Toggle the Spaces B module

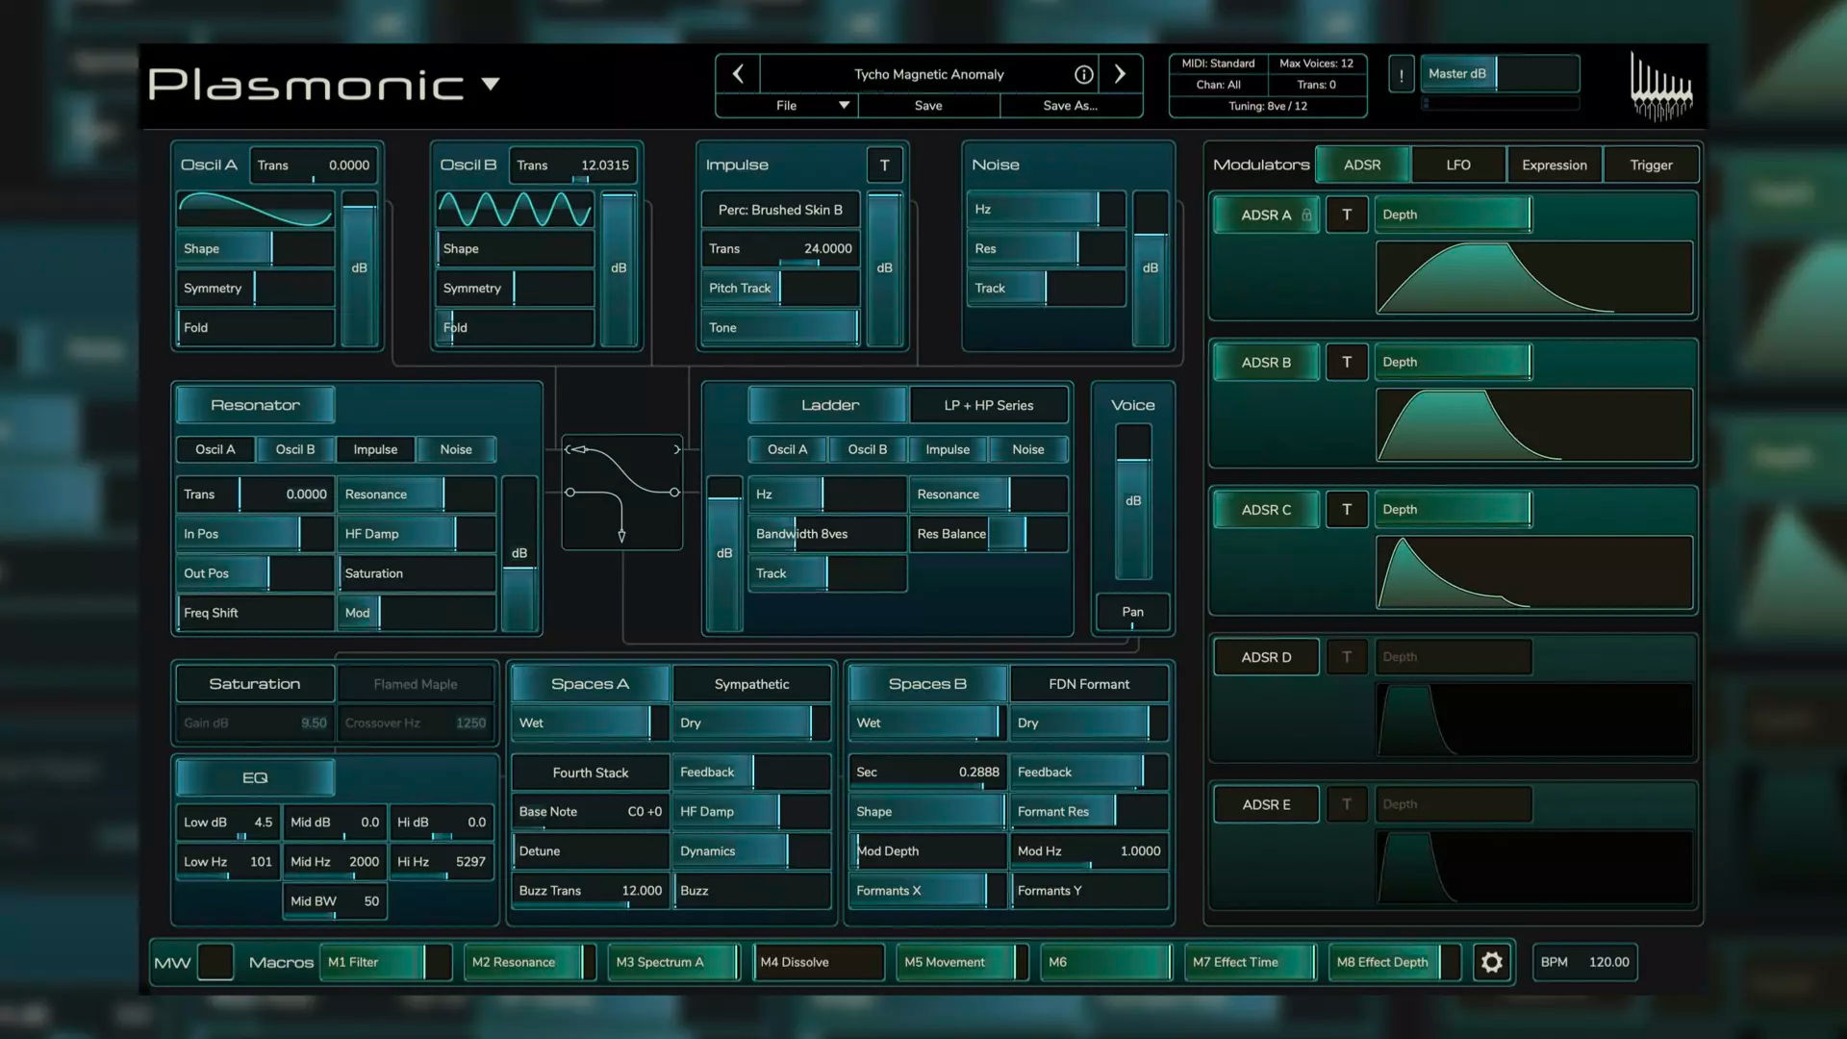(x=927, y=684)
